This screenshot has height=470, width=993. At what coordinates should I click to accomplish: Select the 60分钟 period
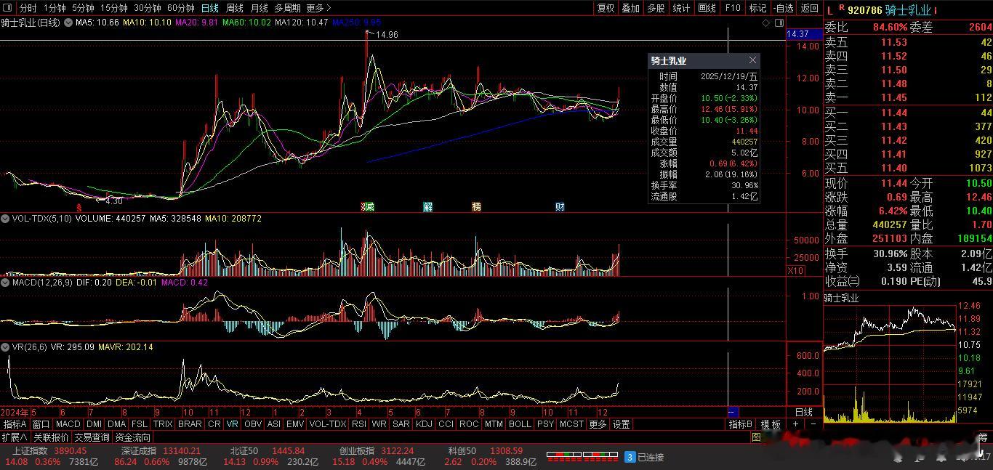[x=181, y=8]
